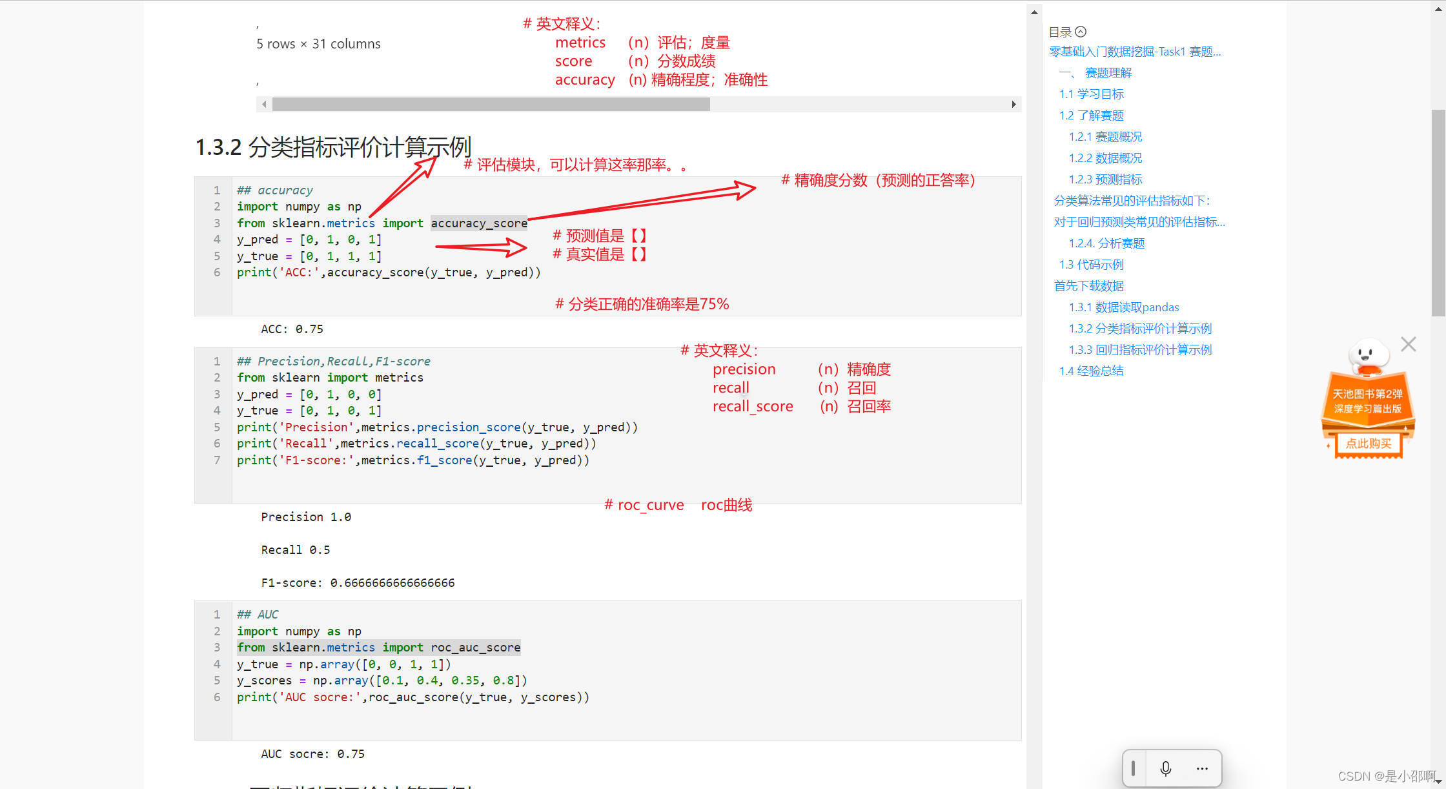This screenshot has width=1446, height=789.
Task: Navigate to 1.4 经验总结
Action: tap(1091, 371)
